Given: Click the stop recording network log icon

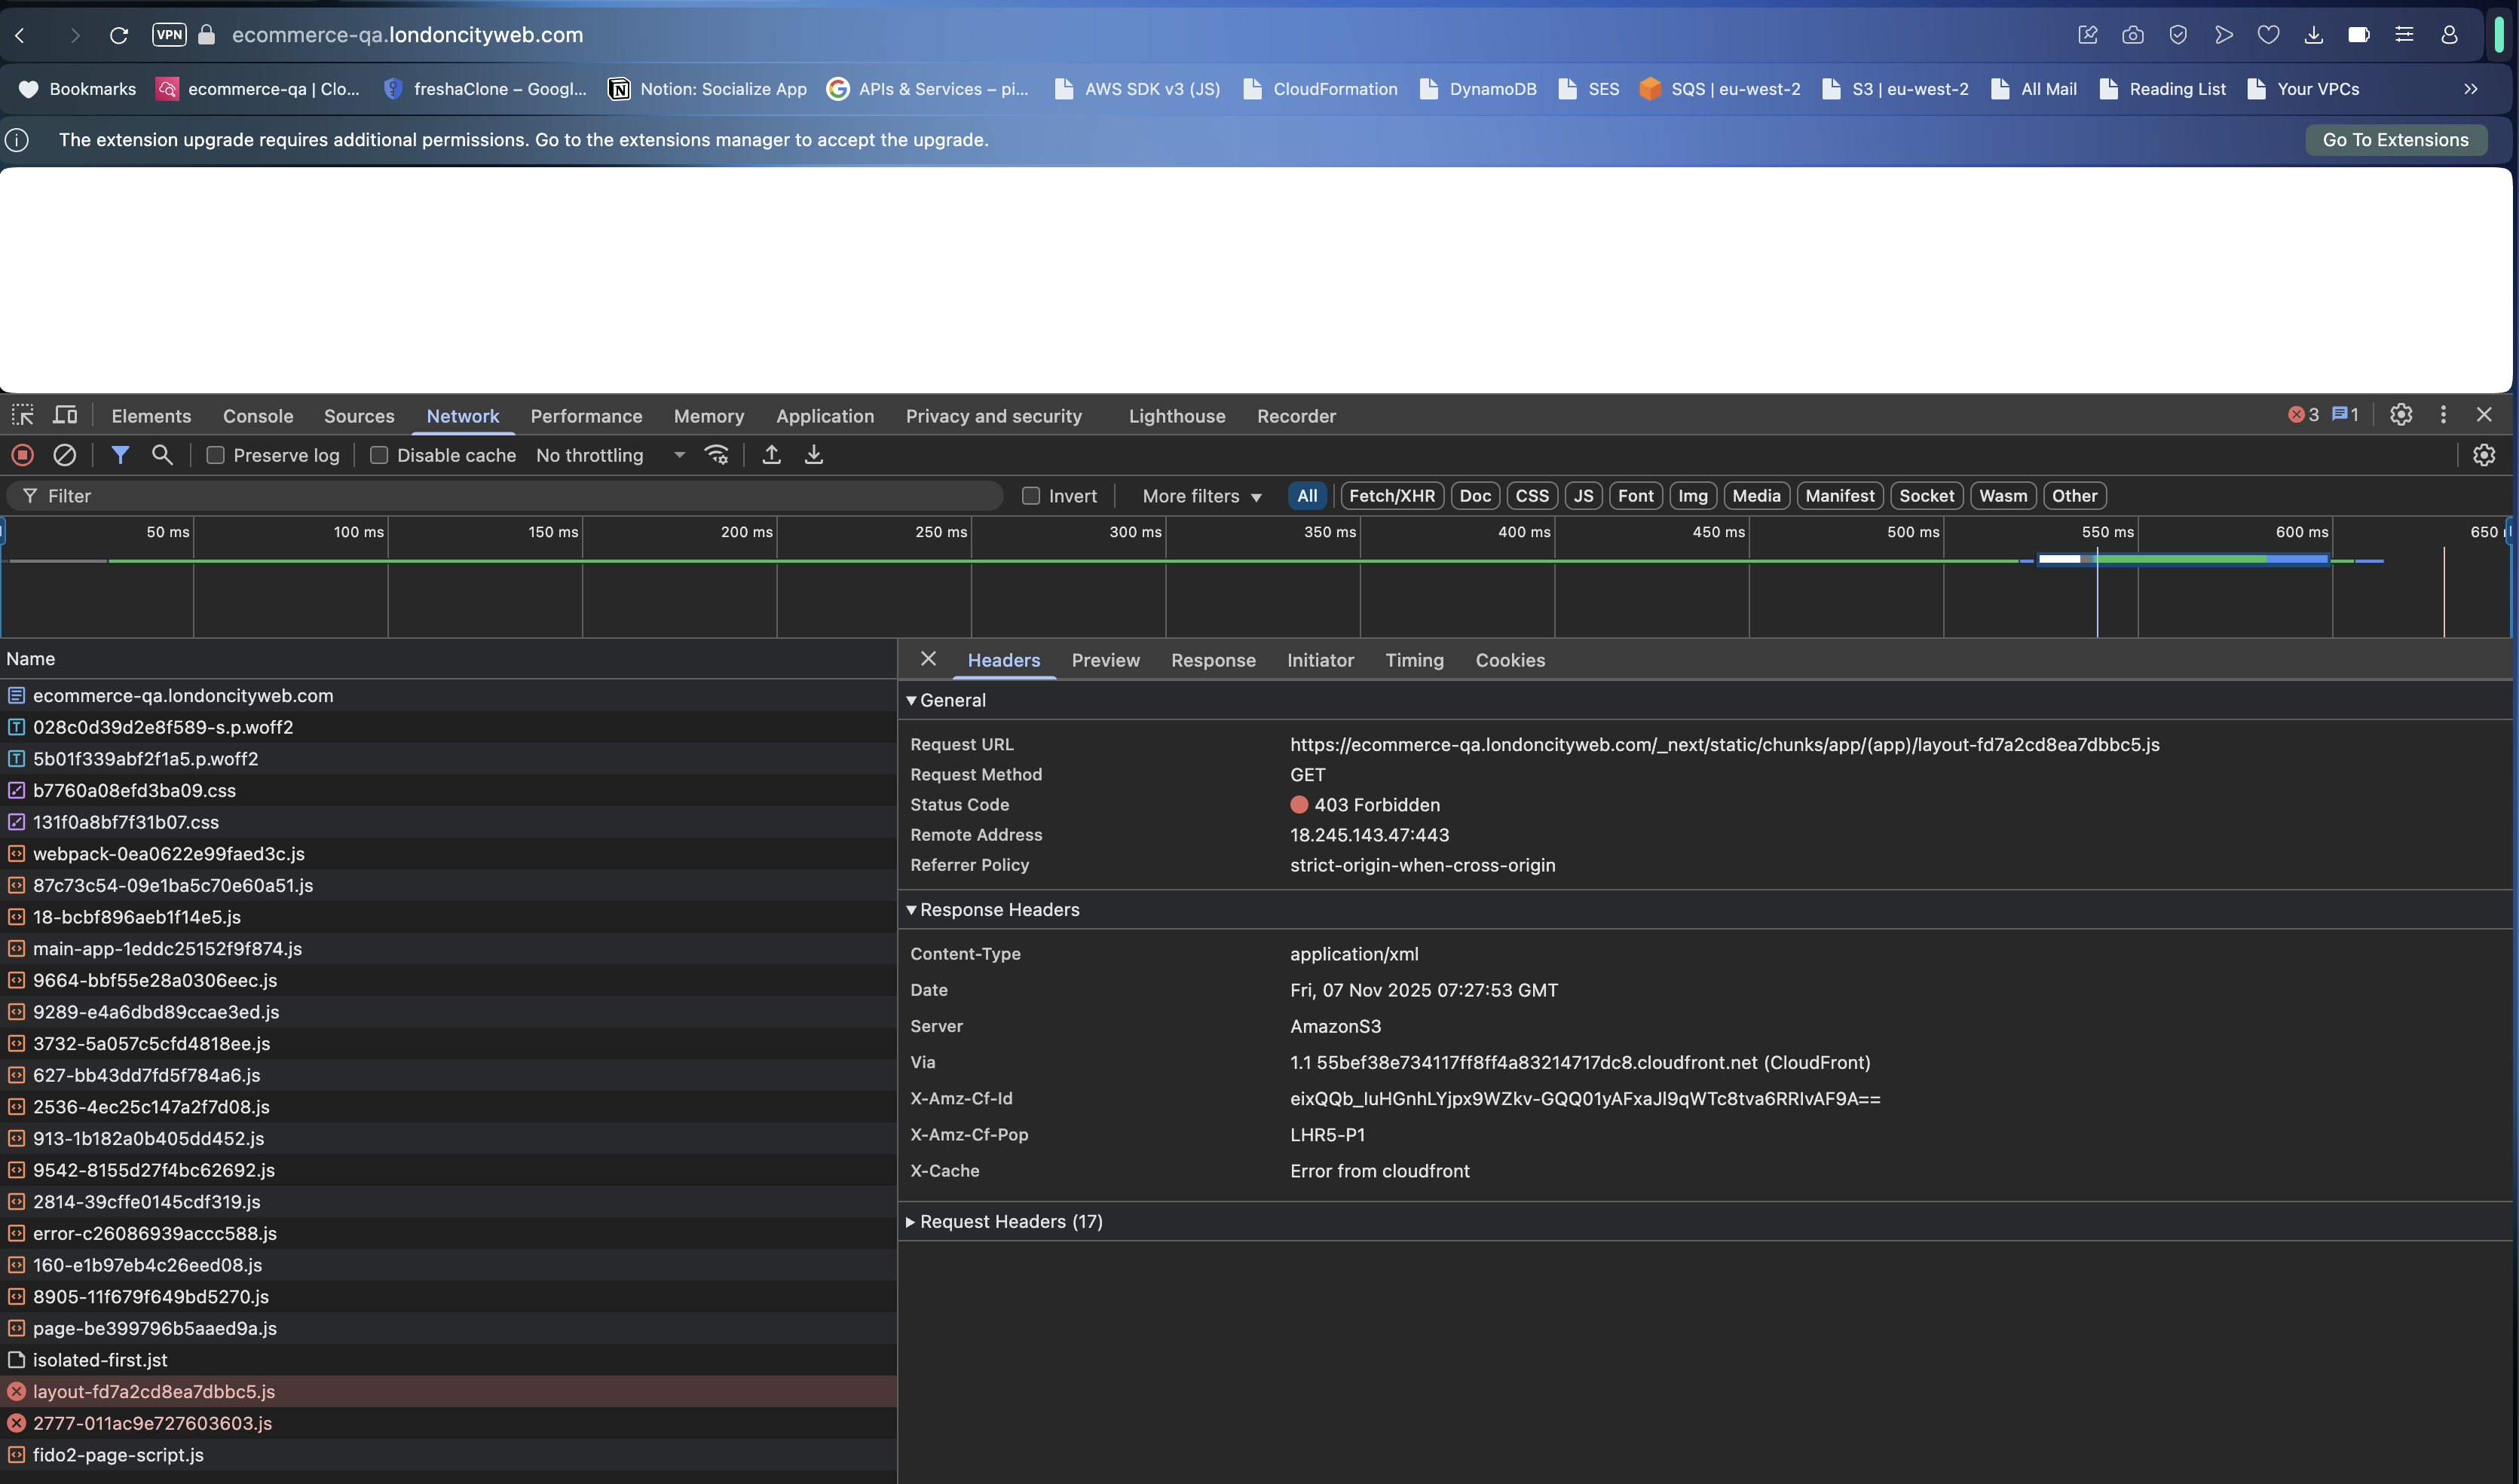Looking at the screenshot, I should 22,455.
